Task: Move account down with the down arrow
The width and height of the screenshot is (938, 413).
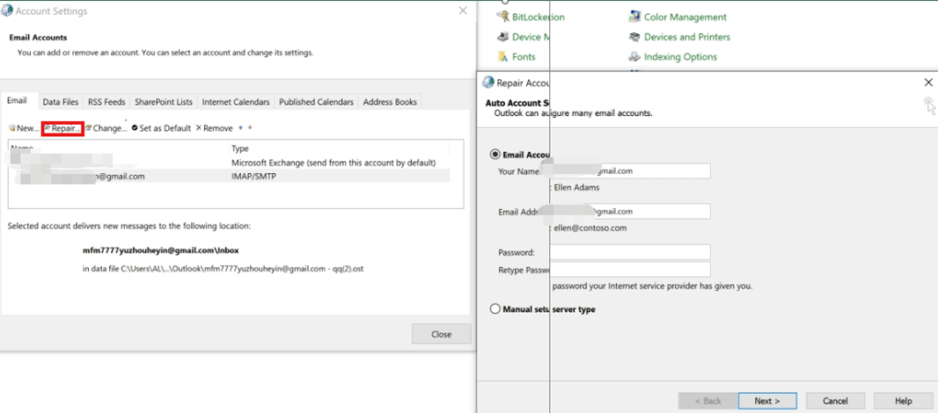Action: (250, 127)
